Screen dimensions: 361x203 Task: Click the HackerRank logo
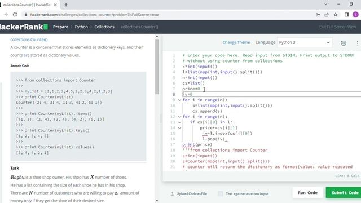(24, 27)
